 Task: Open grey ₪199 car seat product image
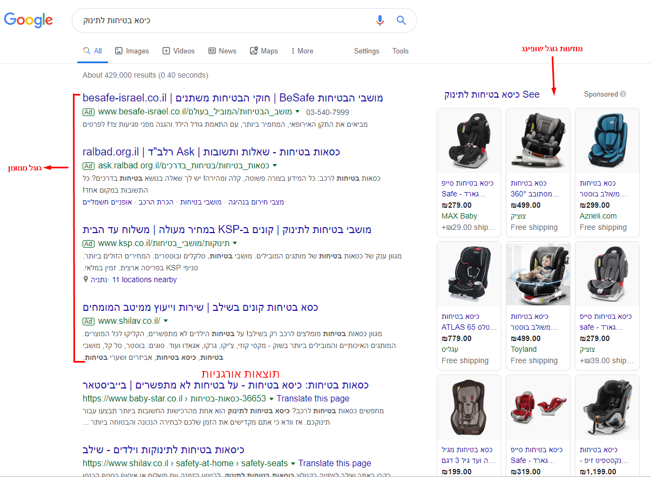[469, 408]
